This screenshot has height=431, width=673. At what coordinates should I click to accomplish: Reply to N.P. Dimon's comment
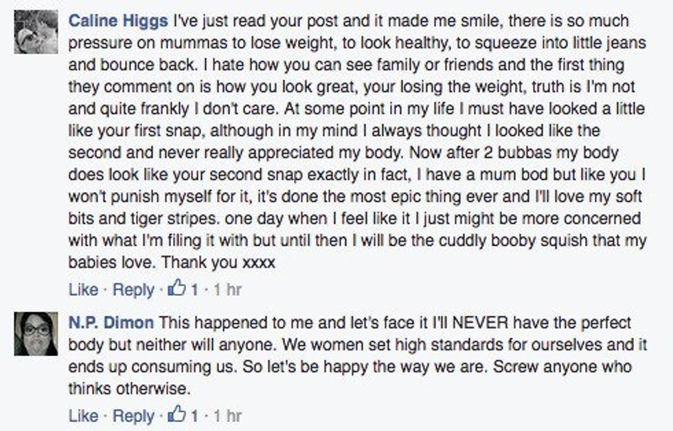[x=133, y=416]
